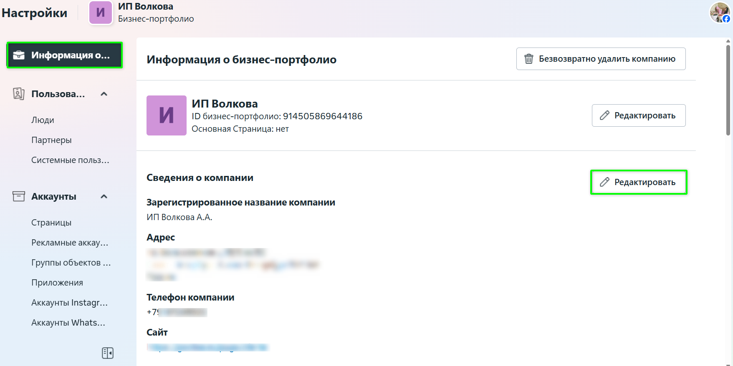Open Страницы under Accounts
733x366 pixels.
click(51, 223)
